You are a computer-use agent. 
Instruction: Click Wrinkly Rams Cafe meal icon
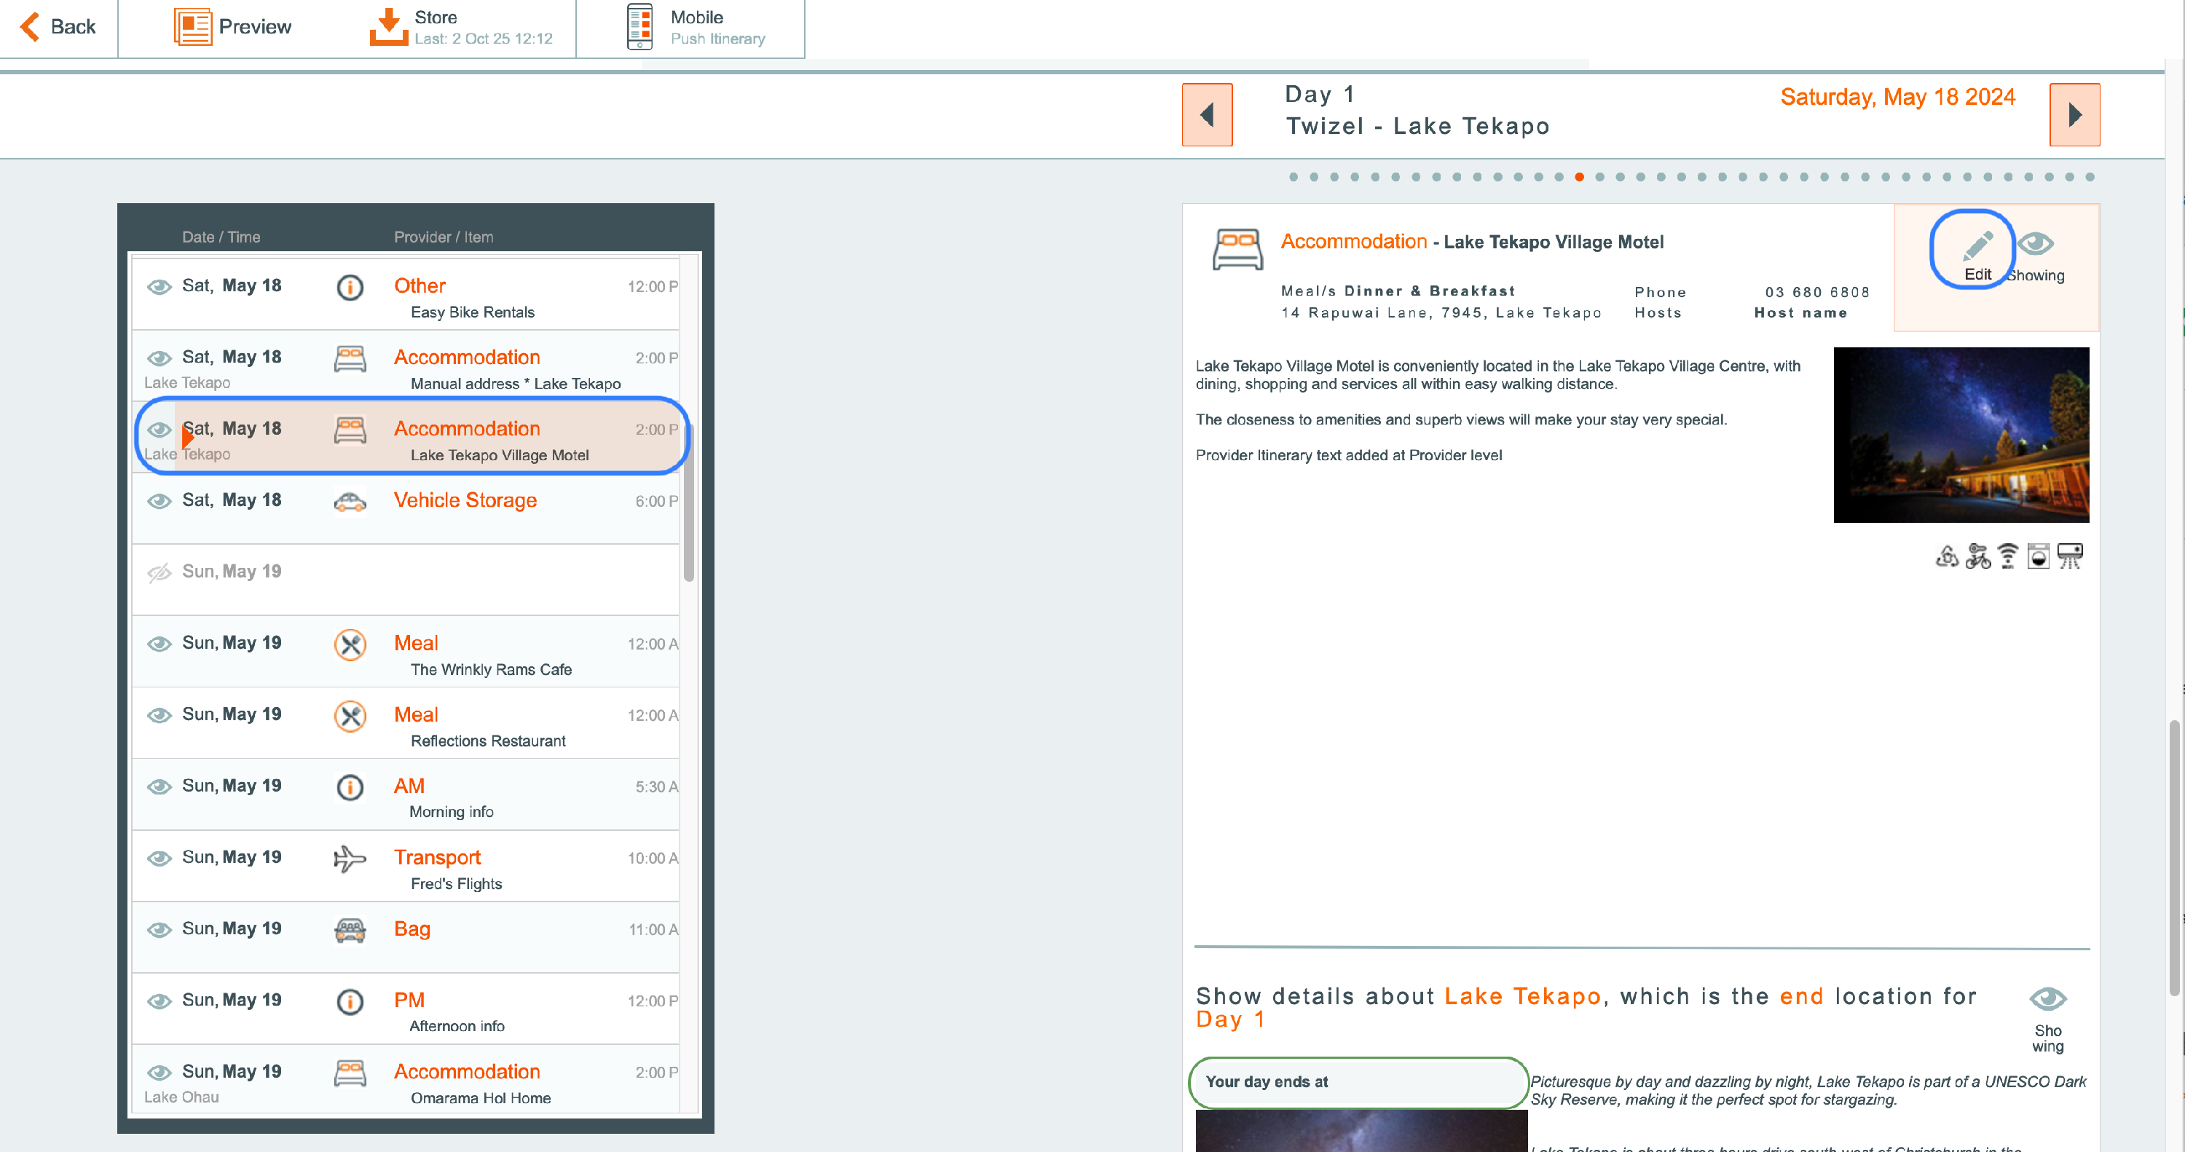coord(350,644)
